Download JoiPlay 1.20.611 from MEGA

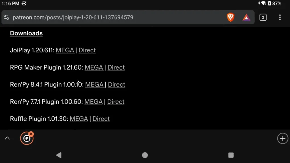click(65, 50)
